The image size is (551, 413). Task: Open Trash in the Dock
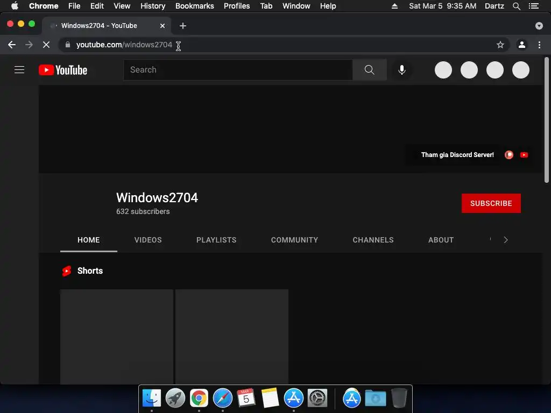pyautogui.click(x=399, y=398)
